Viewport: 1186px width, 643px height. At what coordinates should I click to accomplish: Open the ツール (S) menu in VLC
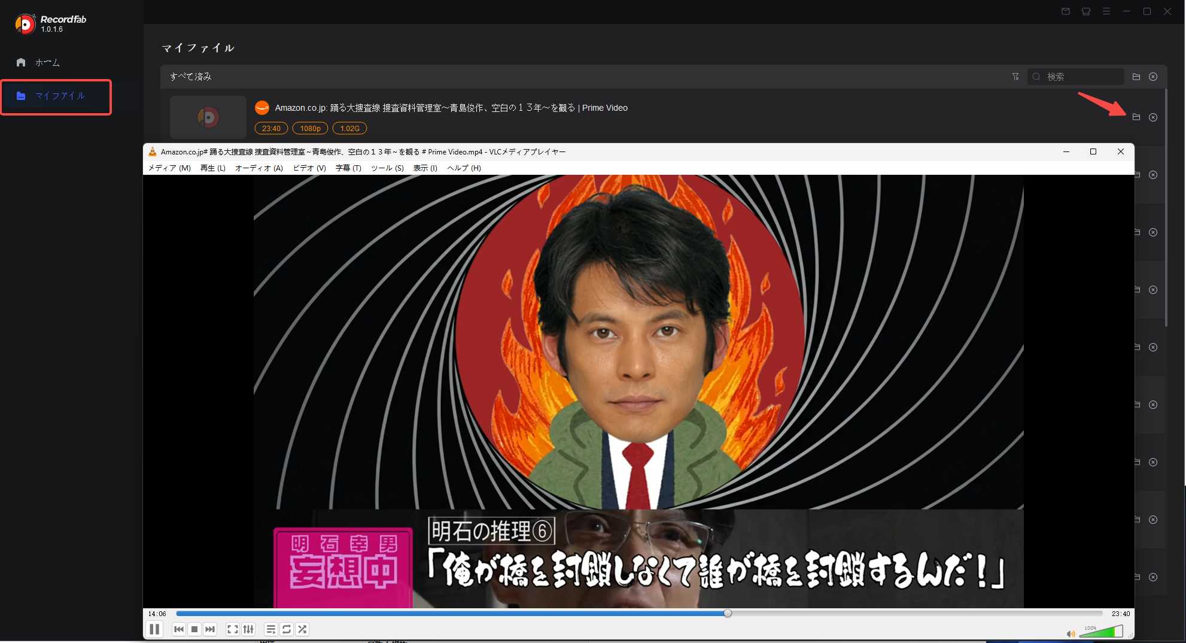(x=387, y=168)
